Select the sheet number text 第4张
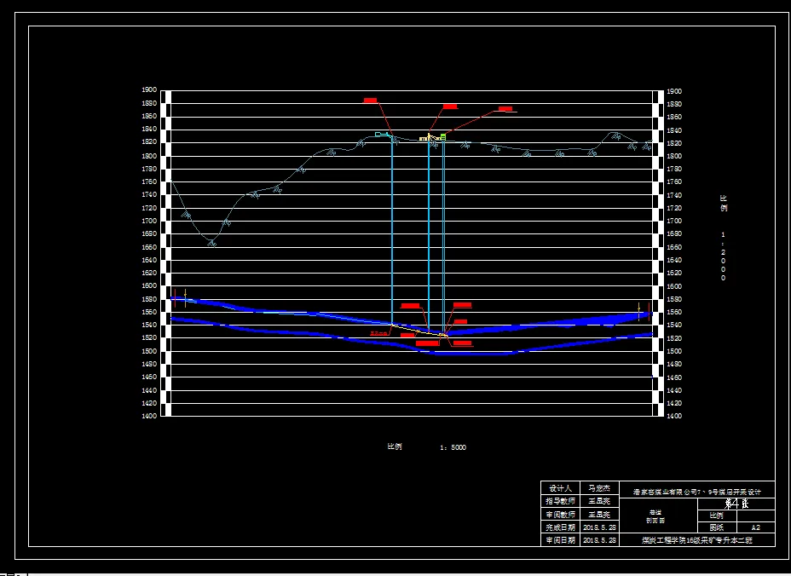Viewport: 791px width, 576px height. click(736, 504)
